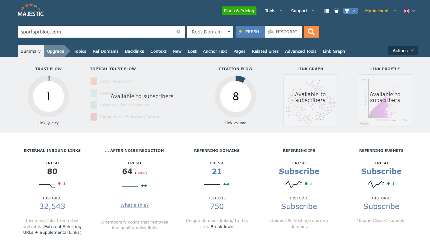Open the Anchor Text tab
This screenshot has width=430, height=247.
pos(215,51)
